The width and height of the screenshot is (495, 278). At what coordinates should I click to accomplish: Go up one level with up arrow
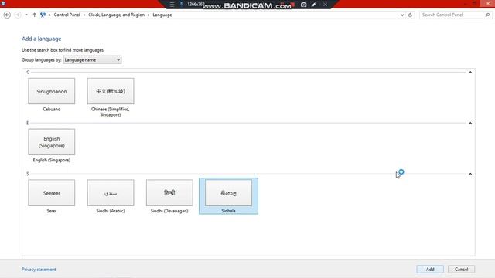34,15
